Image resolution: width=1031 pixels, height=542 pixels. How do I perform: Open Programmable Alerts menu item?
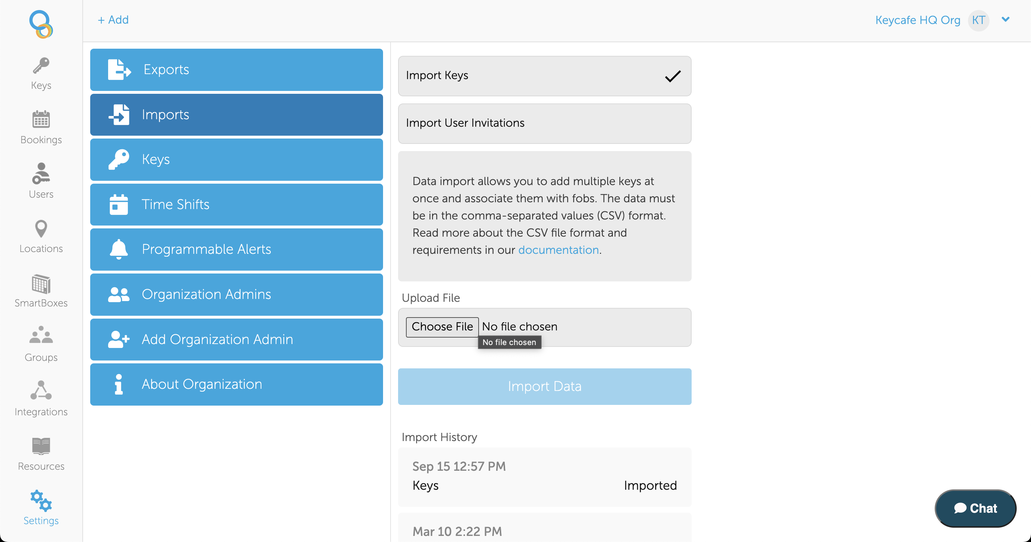237,250
